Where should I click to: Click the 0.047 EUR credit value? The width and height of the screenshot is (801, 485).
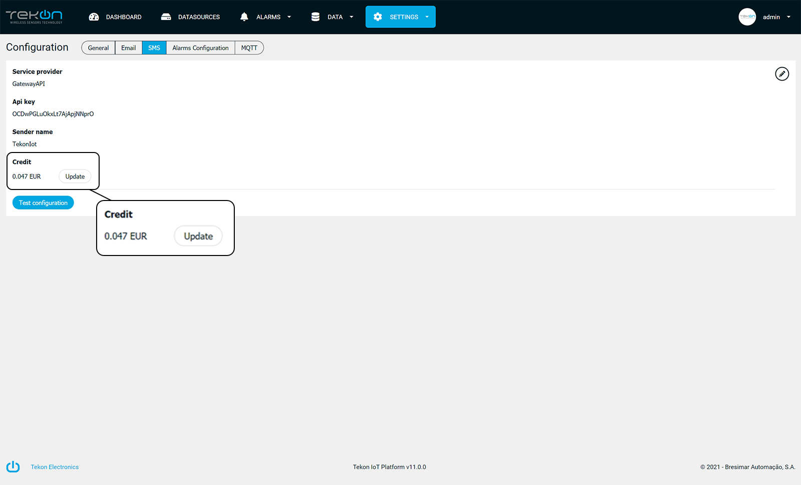(x=27, y=176)
